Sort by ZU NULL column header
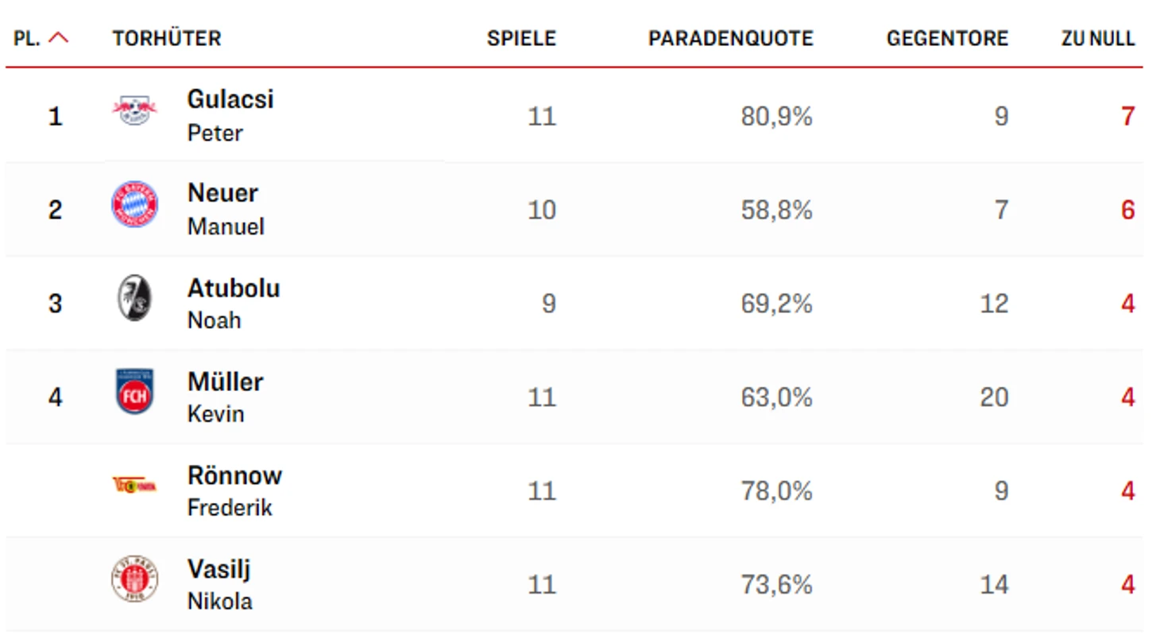 point(1099,38)
